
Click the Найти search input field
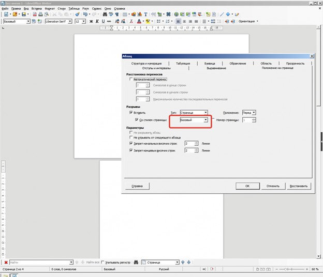[39, 263]
